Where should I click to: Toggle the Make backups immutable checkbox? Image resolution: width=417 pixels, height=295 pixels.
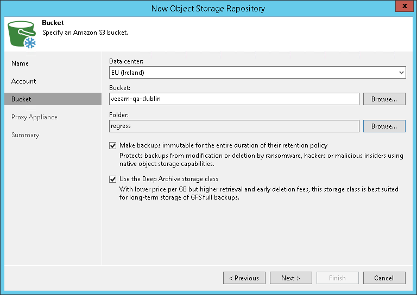113,145
